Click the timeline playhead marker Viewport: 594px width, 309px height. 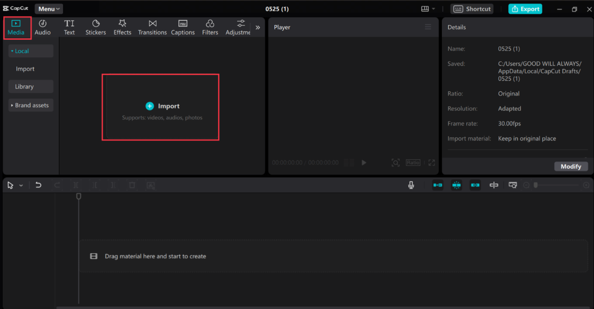point(78,196)
